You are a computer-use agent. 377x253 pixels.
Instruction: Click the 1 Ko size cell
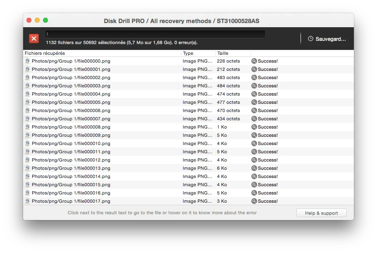tap(222, 127)
